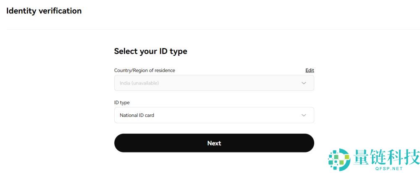Open the Country/Region of residence dropdown
420x173 pixels.
coord(214,83)
